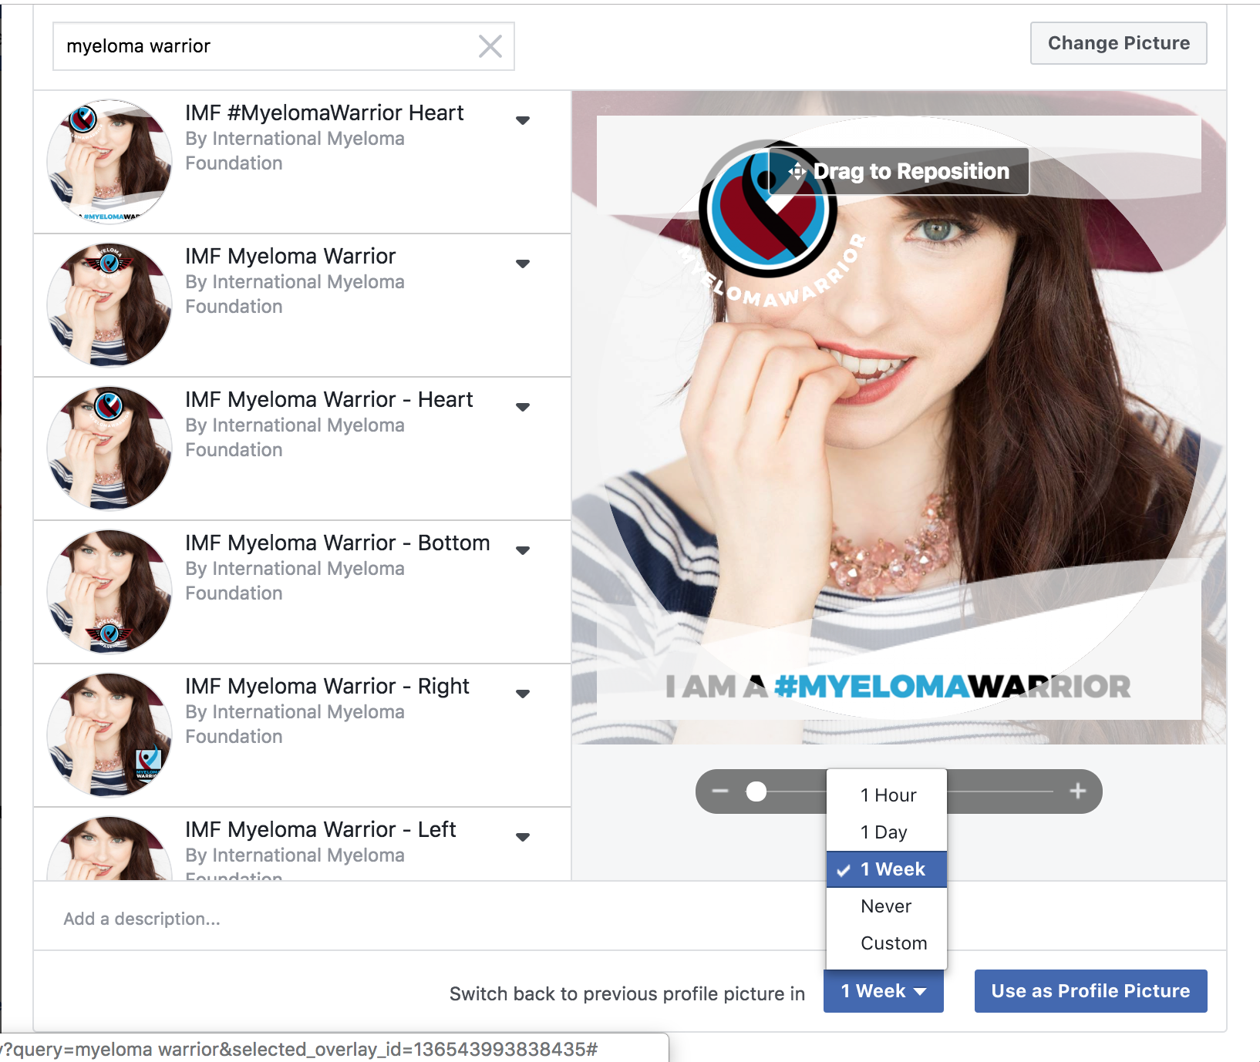Open dropdown arrow for Myeloma Warrior - Heart
Image resolution: width=1260 pixels, height=1062 pixels.
523,407
